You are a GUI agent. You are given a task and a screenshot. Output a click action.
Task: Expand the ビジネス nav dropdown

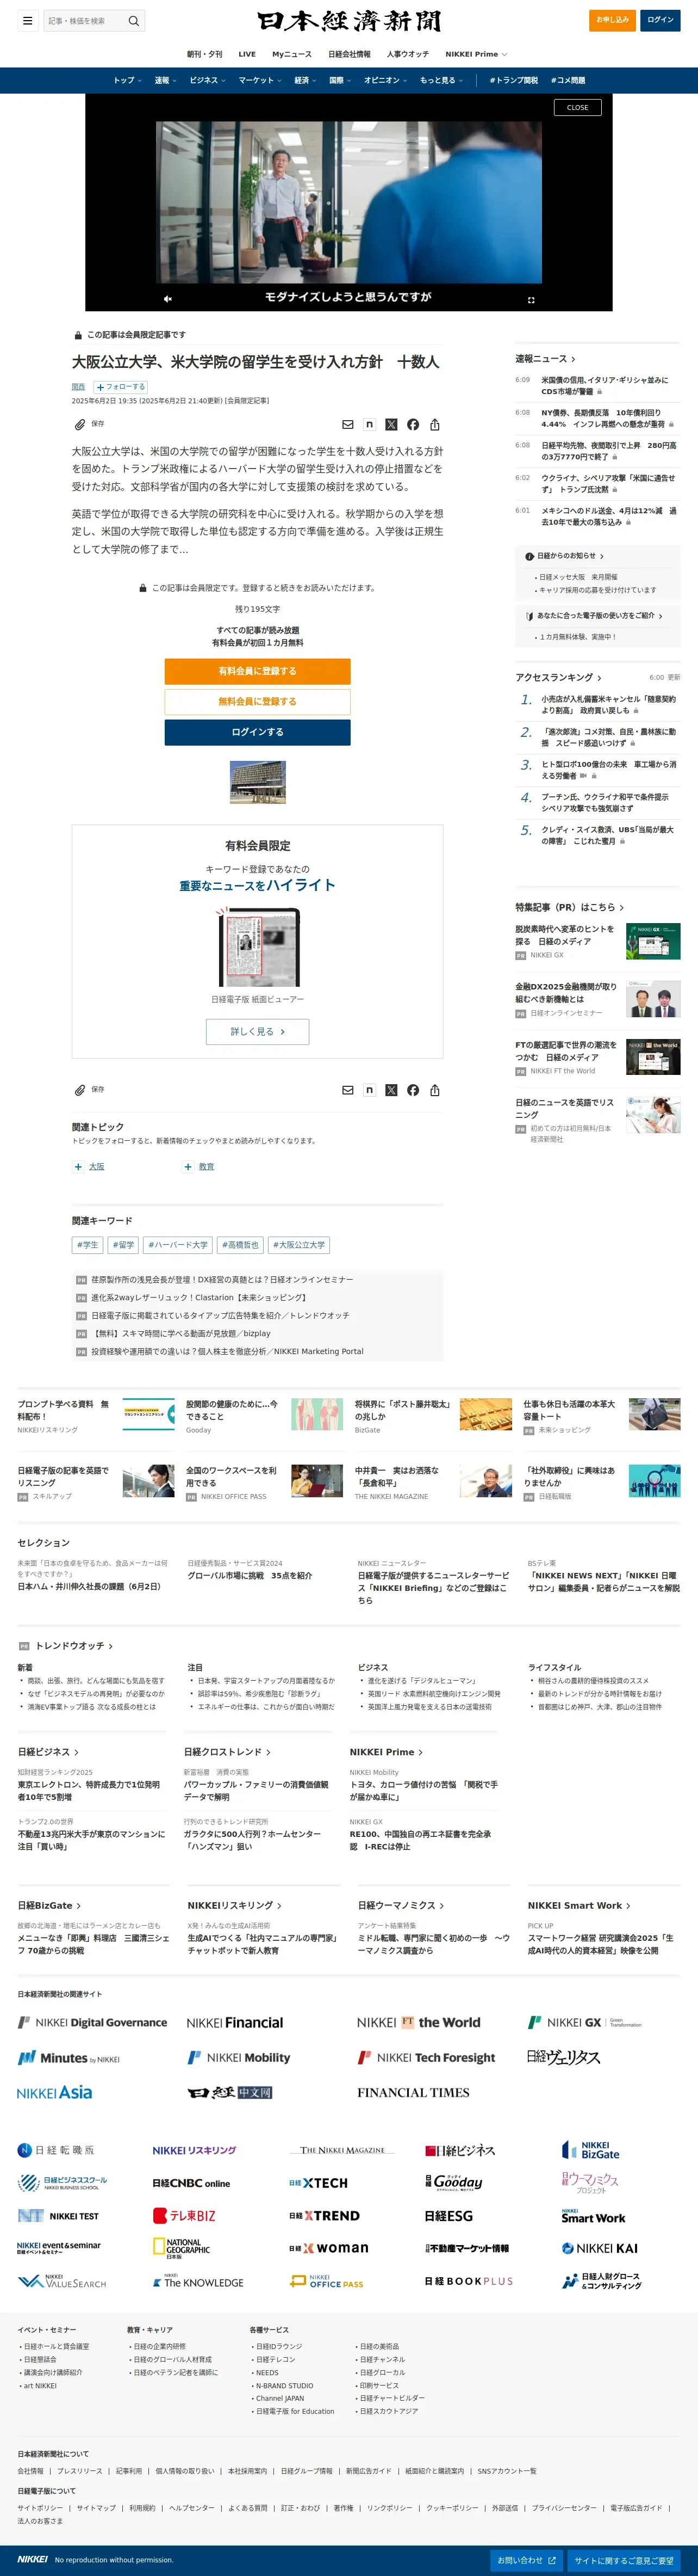point(207,80)
